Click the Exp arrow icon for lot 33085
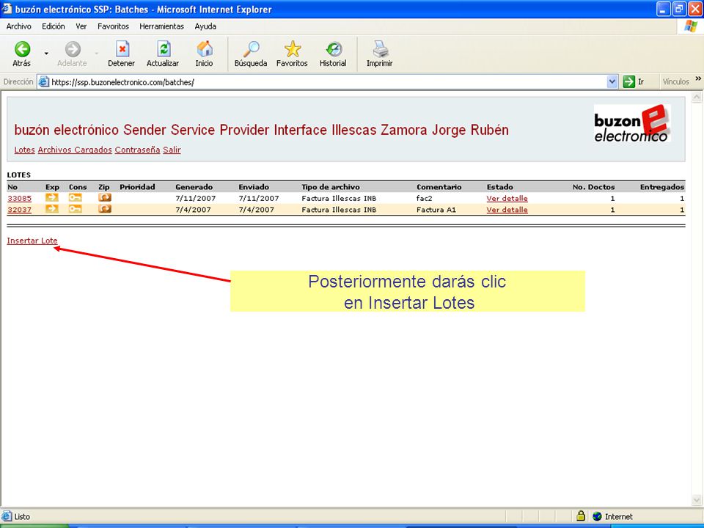 tap(51, 197)
